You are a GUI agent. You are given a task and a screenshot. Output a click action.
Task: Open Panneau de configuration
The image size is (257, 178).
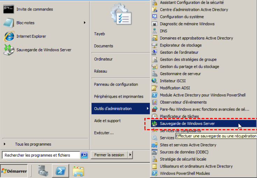tap(116, 84)
